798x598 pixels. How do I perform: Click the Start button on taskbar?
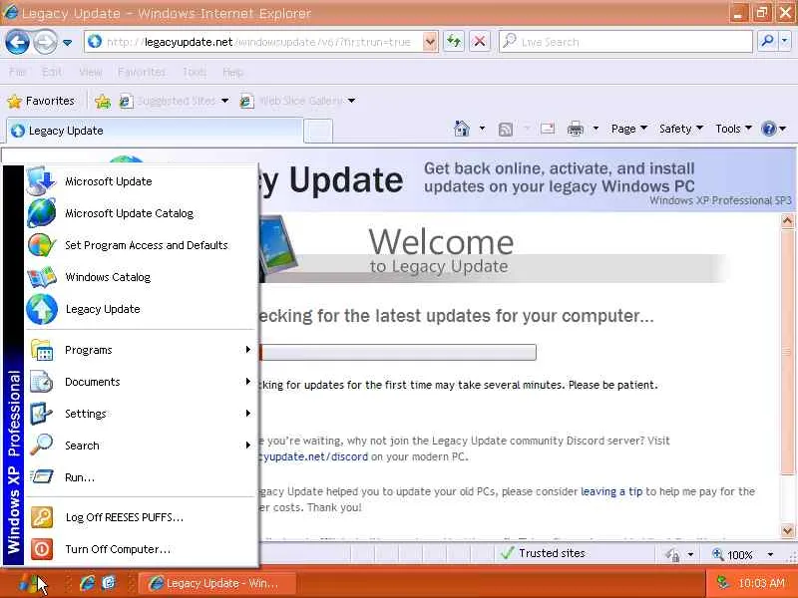click(28, 583)
